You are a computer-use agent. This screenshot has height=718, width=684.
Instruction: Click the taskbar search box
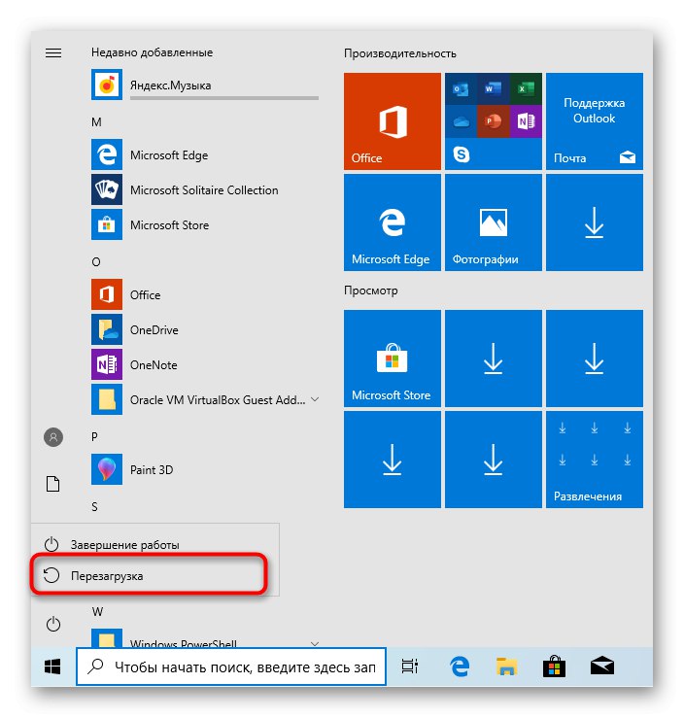click(231, 667)
